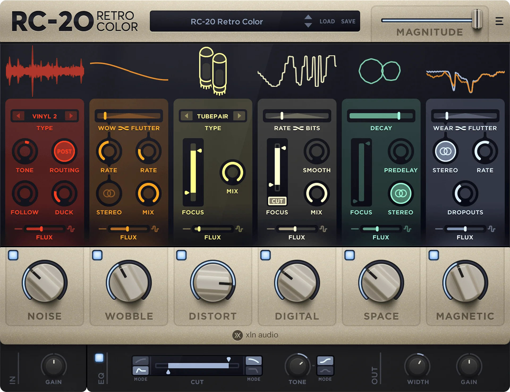Image resolution: width=510 pixels, height=392 pixels.
Task: Toggle the EQ enable checkbox
Action: (x=99, y=357)
